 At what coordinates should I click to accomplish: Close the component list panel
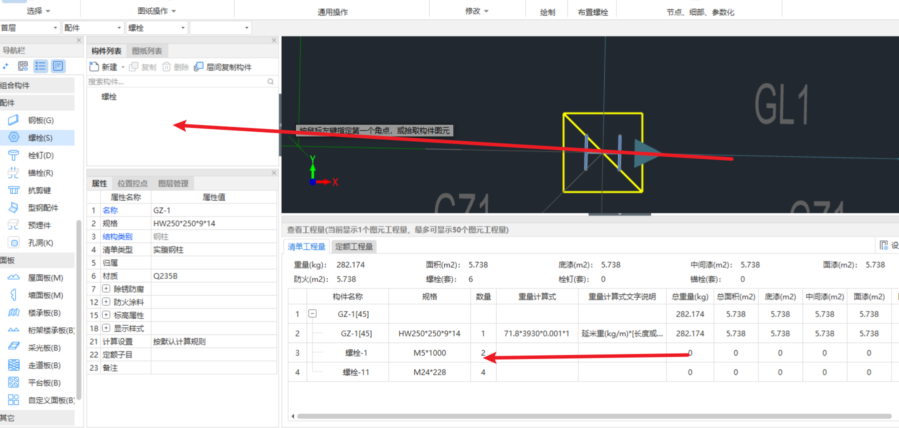coord(274,40)
